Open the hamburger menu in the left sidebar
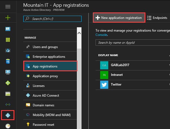Viewport: 170px width, 129px height. coord(8,7)
